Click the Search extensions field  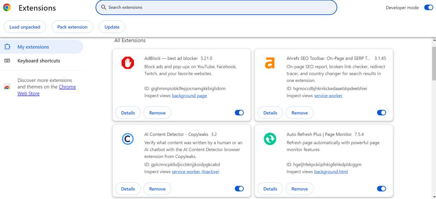(x=216, y=8)
